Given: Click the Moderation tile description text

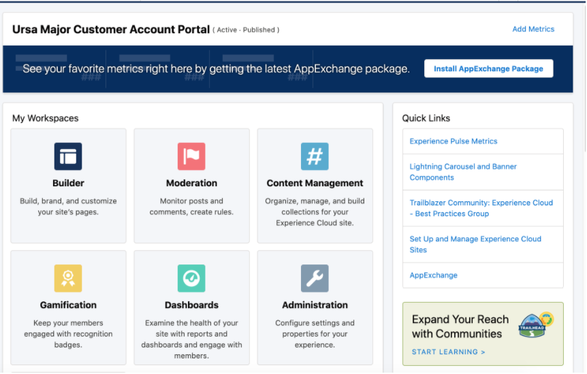Looking at the screenshot, I should tap(191, 207).
